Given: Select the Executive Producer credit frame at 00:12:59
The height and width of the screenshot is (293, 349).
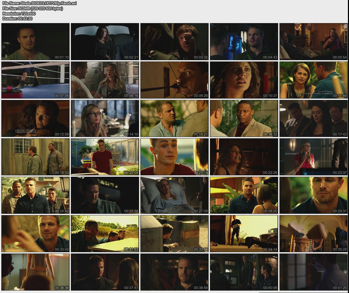Looking at the screenshot, I should click(x=35, y=118).
